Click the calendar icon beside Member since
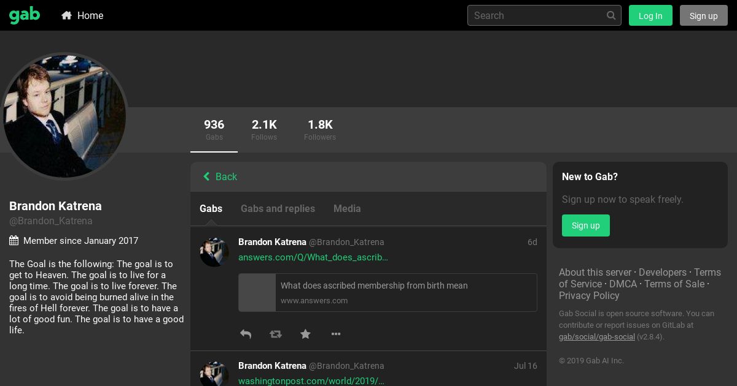This screenshot has width=737, height=386. (14, 241)
